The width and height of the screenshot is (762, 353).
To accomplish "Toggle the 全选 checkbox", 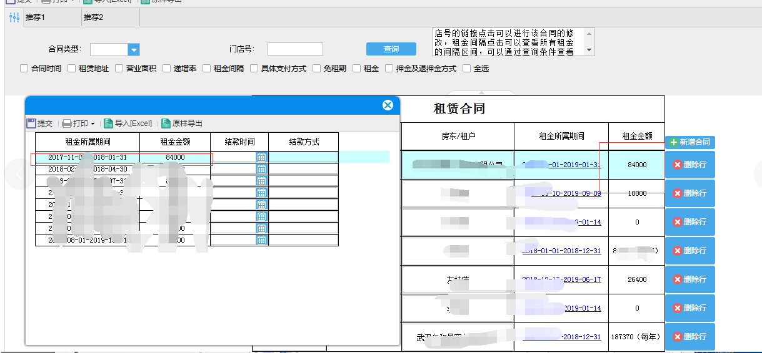I will [466, 69].
